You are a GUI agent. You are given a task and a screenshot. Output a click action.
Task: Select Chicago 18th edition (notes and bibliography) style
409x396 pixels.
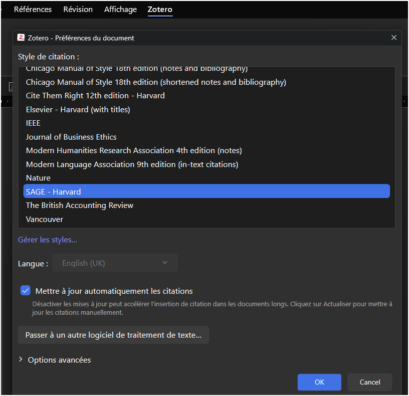click(206, 69)
